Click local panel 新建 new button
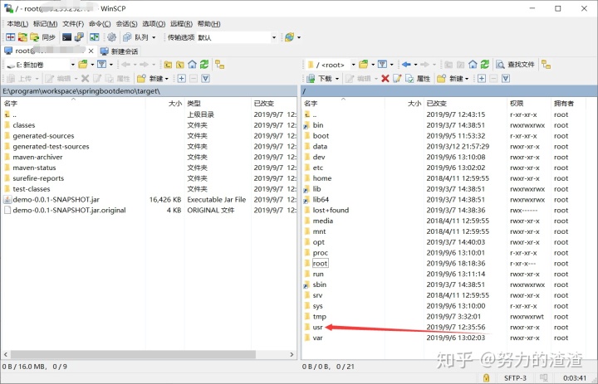Image resolution: width=598 pixels, height=384 pixels. (x=153, y=79)
